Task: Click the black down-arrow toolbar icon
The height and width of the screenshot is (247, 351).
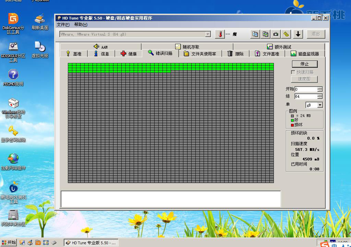Action: coord(298,34)
